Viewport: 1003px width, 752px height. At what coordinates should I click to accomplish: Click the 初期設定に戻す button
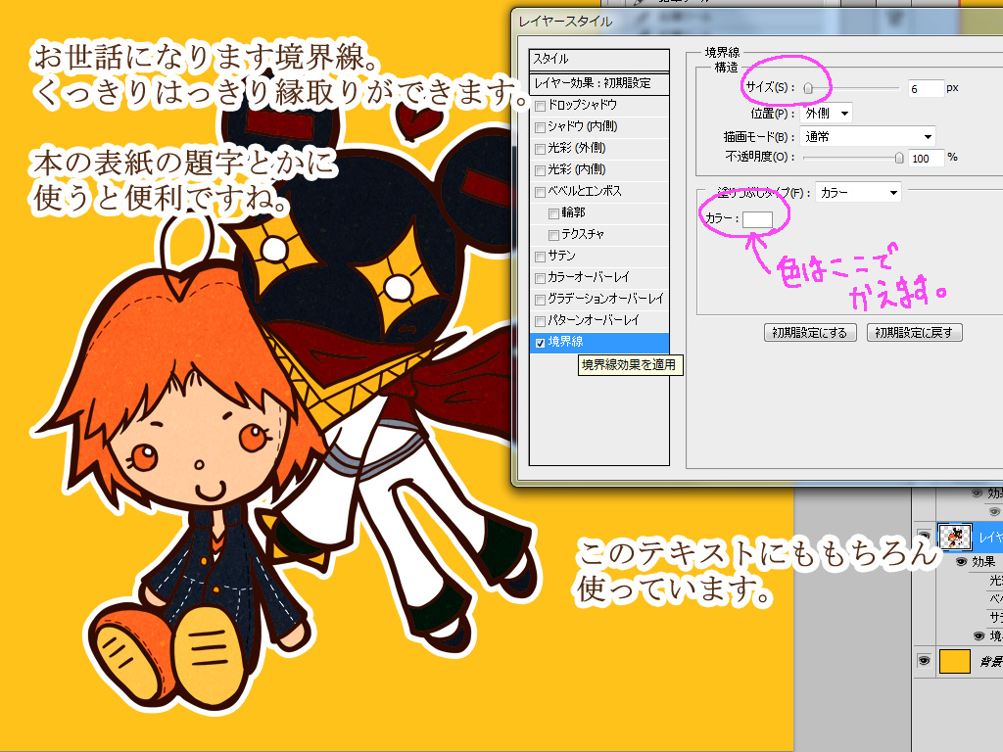click(915, 332)
